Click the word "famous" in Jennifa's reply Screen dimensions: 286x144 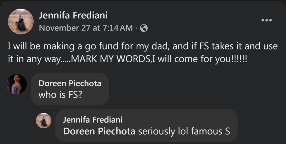pos(205,131)
